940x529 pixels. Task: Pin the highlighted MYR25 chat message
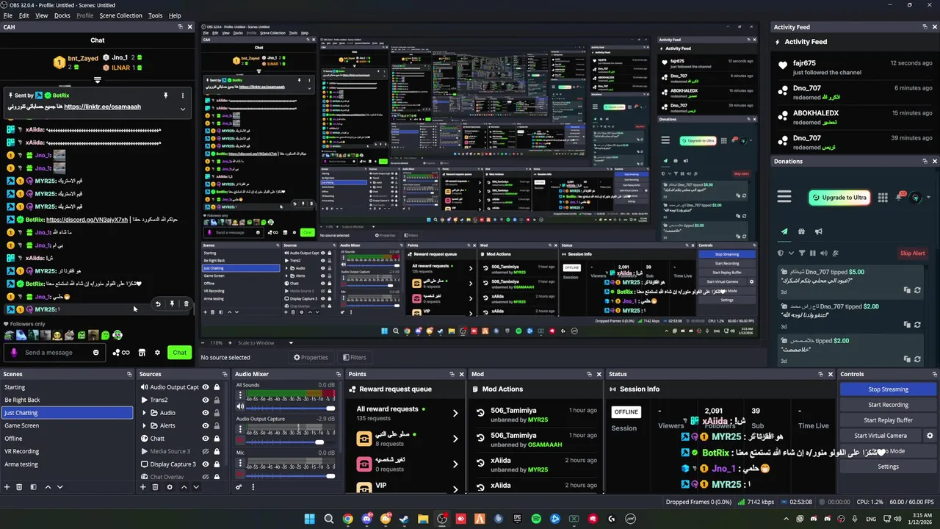point(172,303)
